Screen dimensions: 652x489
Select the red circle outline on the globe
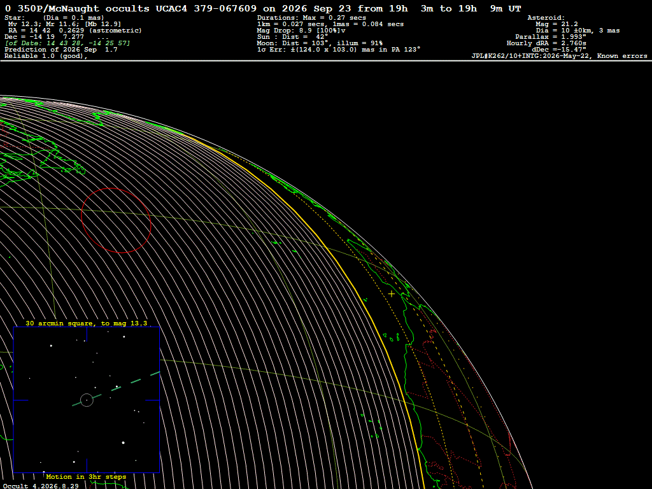pos(116,220)
